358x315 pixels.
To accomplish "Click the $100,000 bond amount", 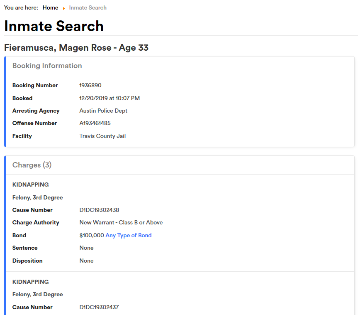I will (92, 235).
